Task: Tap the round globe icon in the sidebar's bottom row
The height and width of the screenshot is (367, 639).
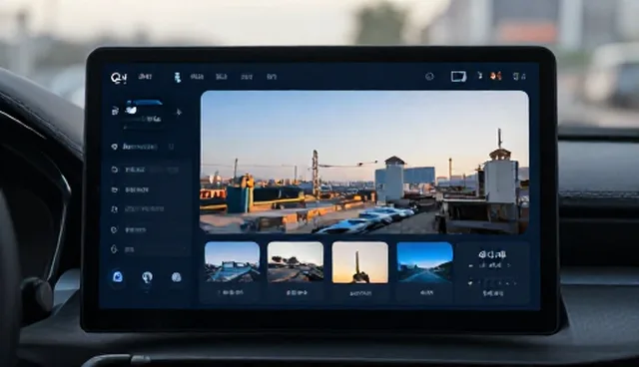Action: click(x=177, y=277)
